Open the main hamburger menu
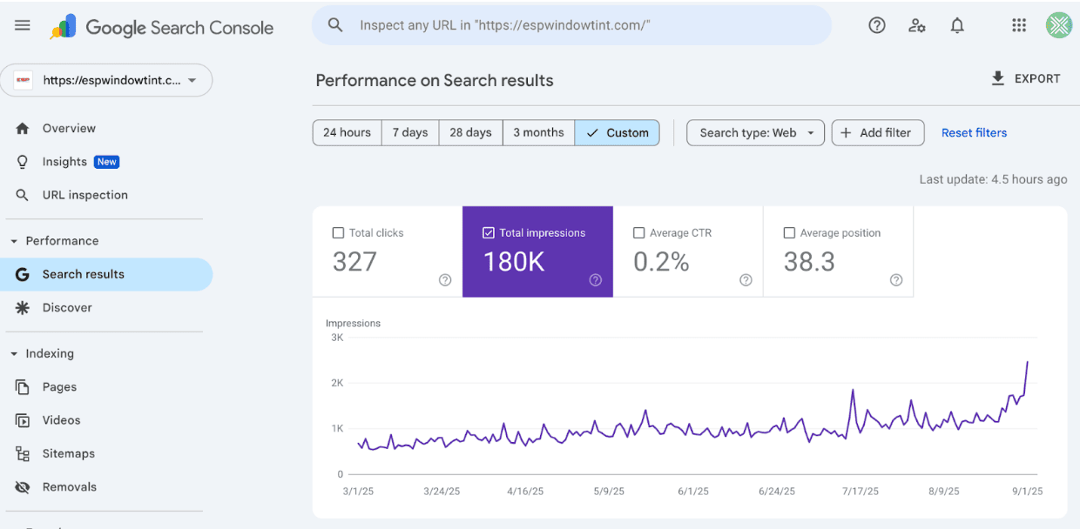The height and width of the screenshot is (529, 1080). (x=23, y=26)
